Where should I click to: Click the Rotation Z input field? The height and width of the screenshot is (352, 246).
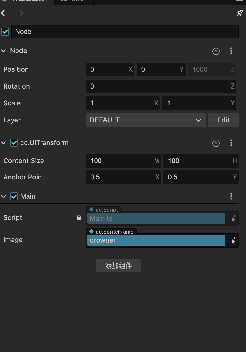(x=158, y=86)
